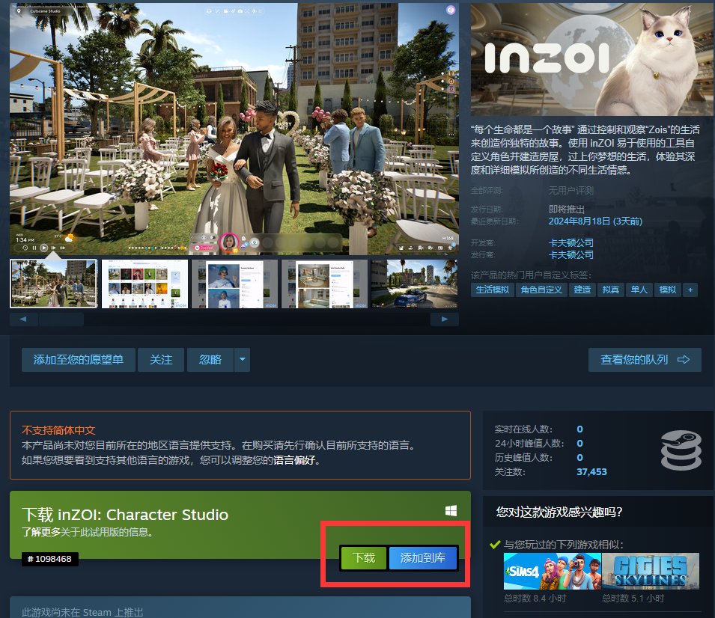Add inZOI to your wishlist (添加至您的愿望单)

[x=79, y=360]
